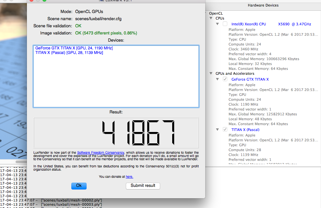
Task: Click 'Local Memory: 48 Kbytes' row
Action: click(250, 119)
